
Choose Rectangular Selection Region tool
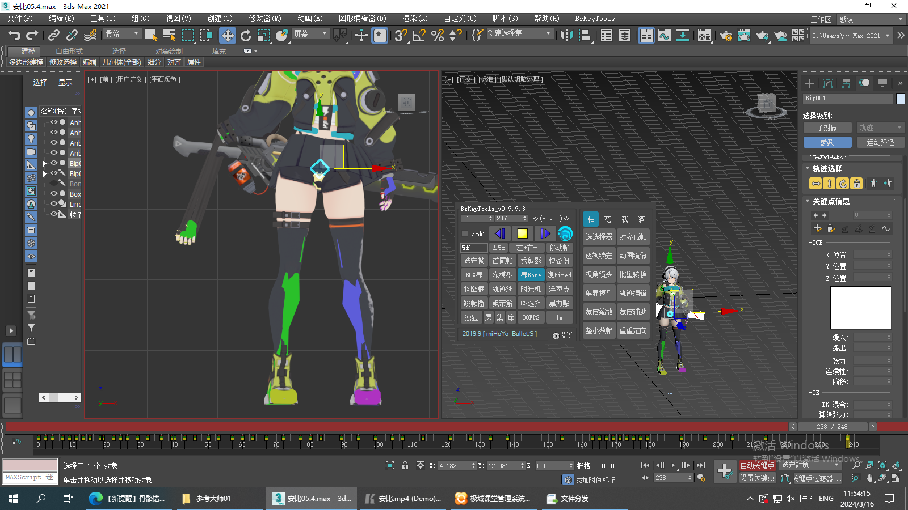tap(187, 35)
